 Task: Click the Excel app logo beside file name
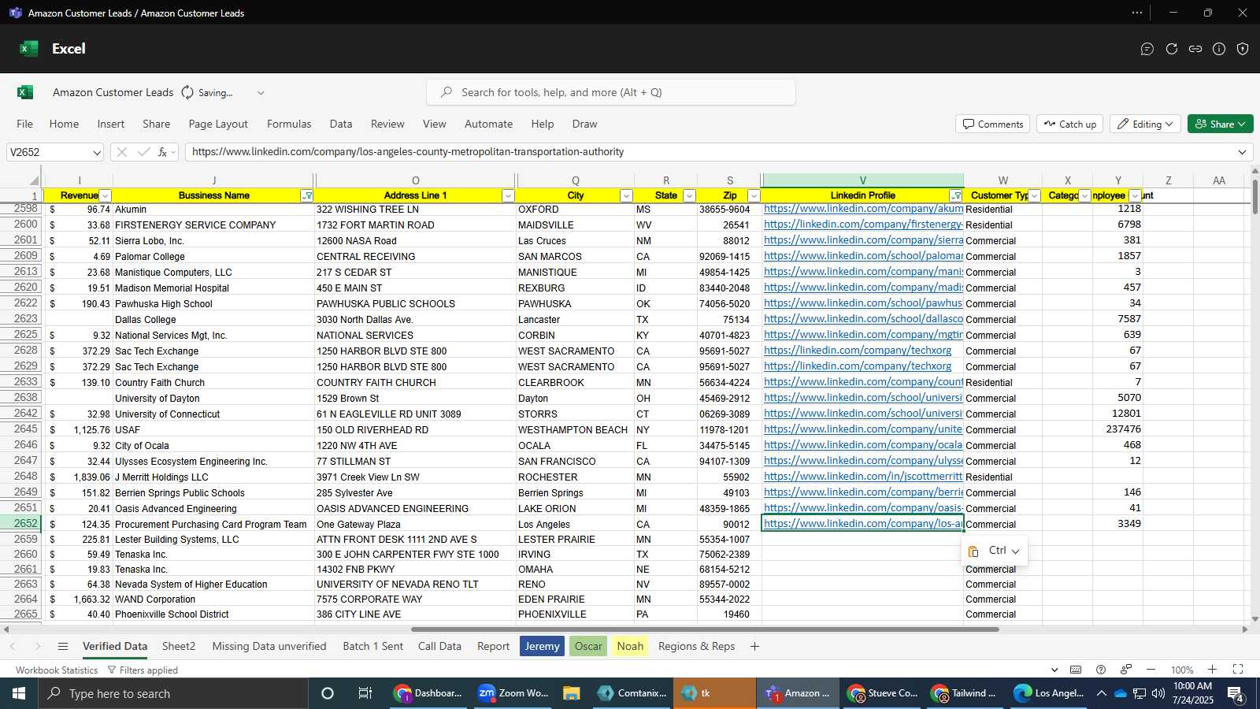[x=25, y=92]
